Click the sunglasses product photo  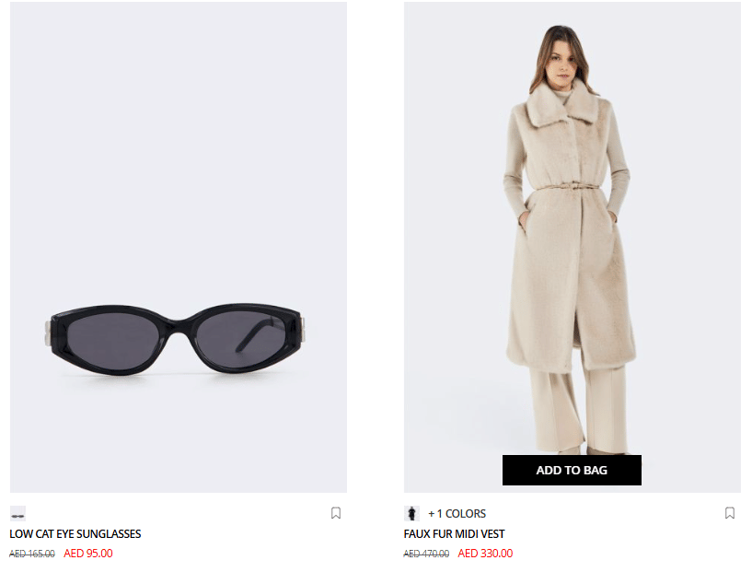179,247
